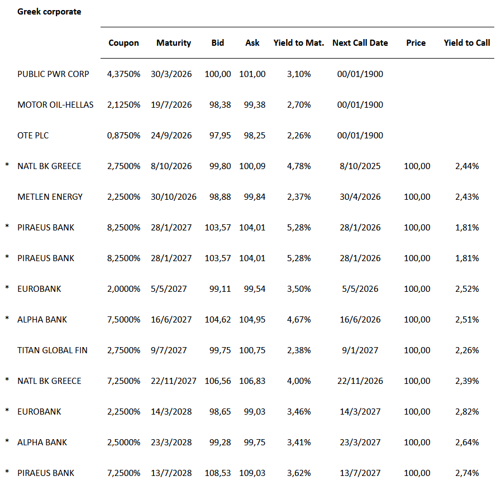The image size is (501, 481).
Task: Click the Bid column header
Action: pos(218,43)
